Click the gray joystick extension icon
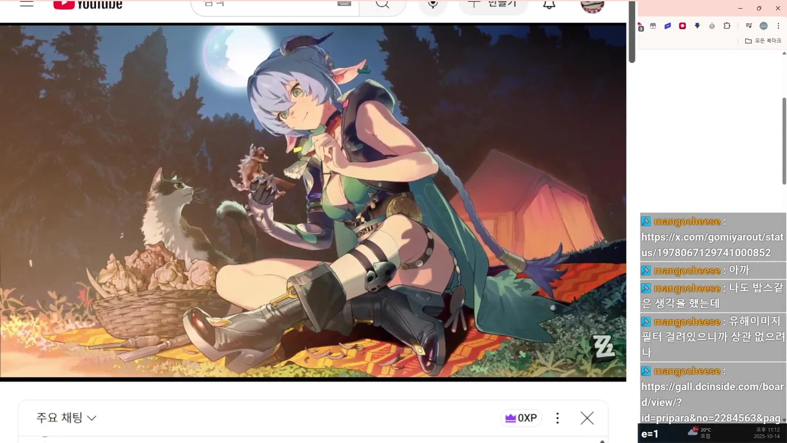The height and width of the screenshot is (443, 787). (x=712, y=26)
